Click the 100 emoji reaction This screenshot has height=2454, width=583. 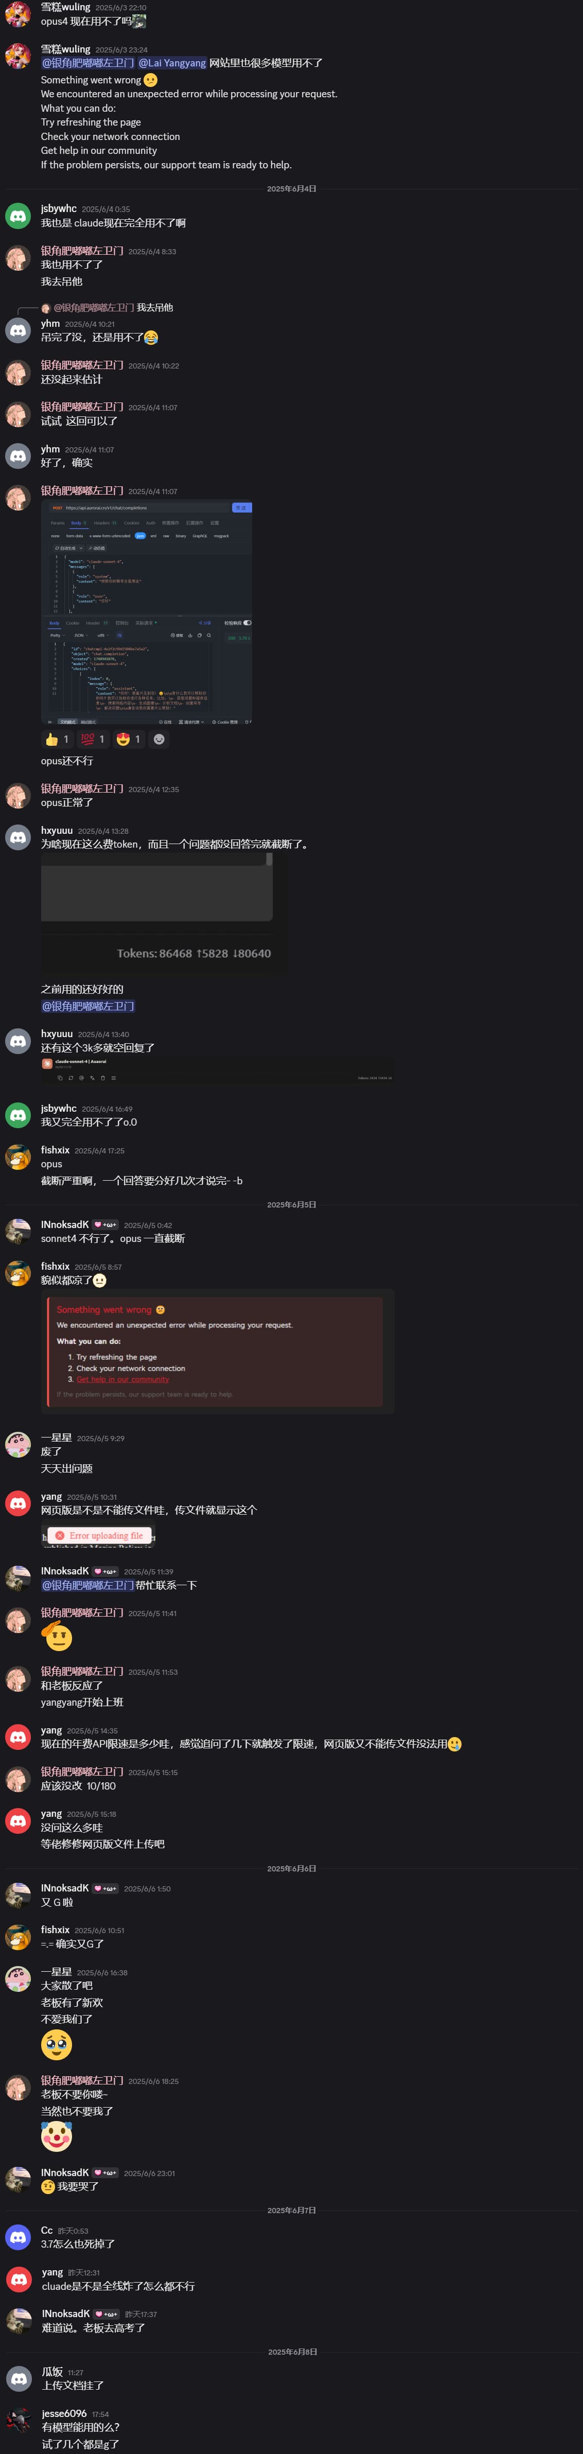[x=93, y=739]
